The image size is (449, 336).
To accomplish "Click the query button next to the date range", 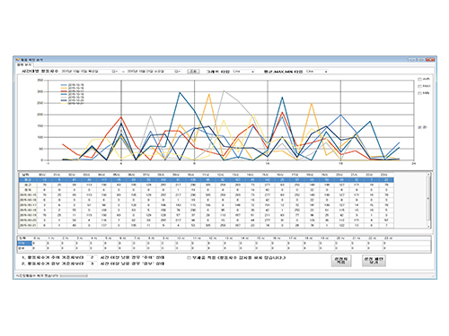I will tap(193, 72).
